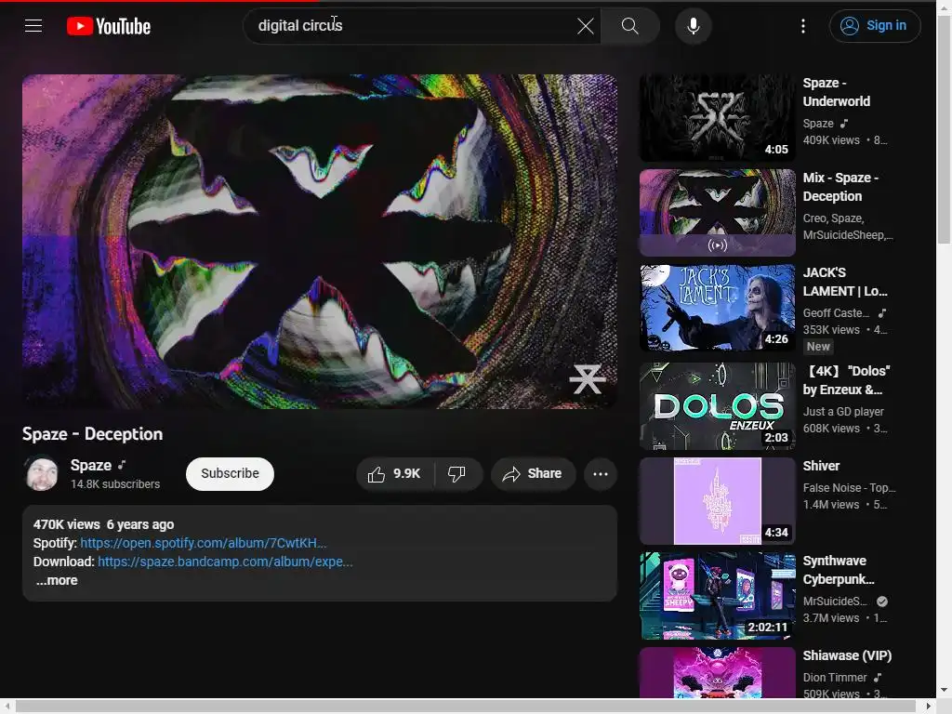The image size is (952, 714).
Task: Expand description with ...more
Action: (57, 580)
